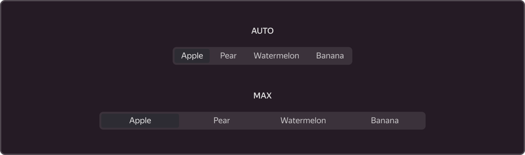Screen dimensions: 525x155
Task: Toggle the lower control to Pear
Action: [222, 121]
